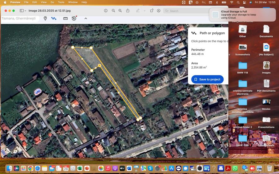Select the path or polygon drawing icon

(x=54, y=19)
